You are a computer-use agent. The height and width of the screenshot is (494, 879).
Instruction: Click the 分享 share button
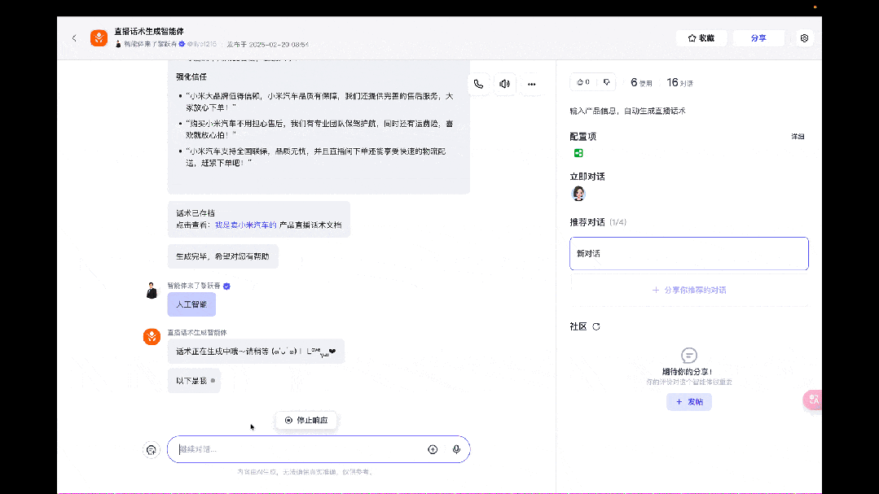(758, 38)
